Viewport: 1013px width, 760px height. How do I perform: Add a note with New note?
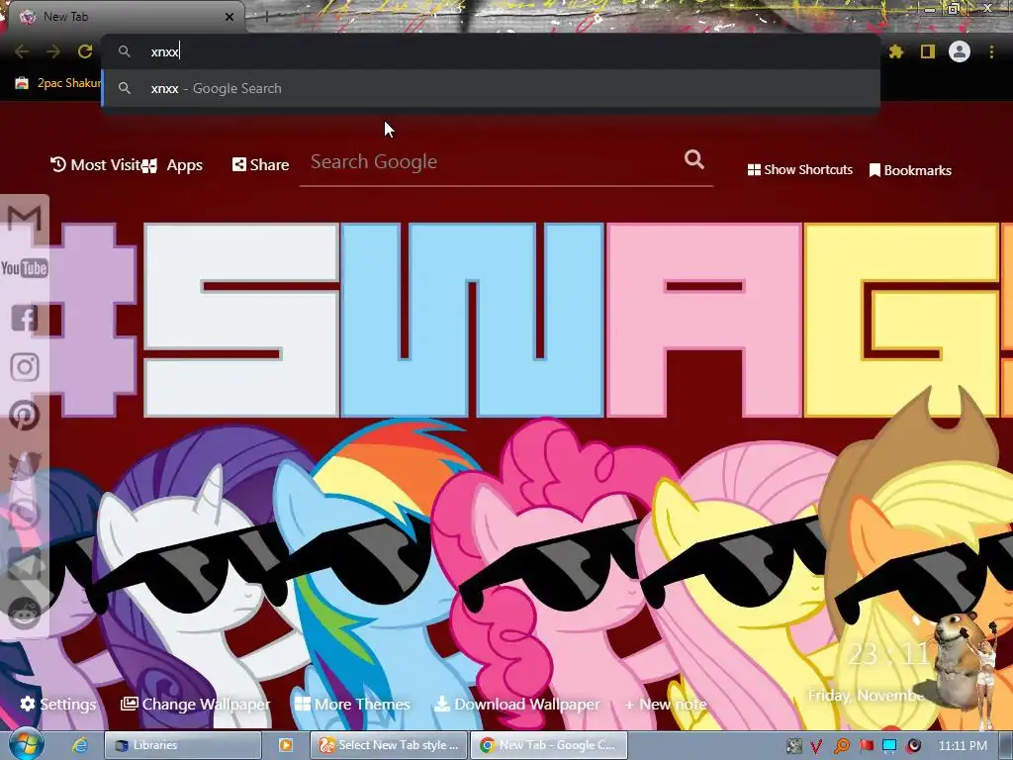[x=666, y=705]
